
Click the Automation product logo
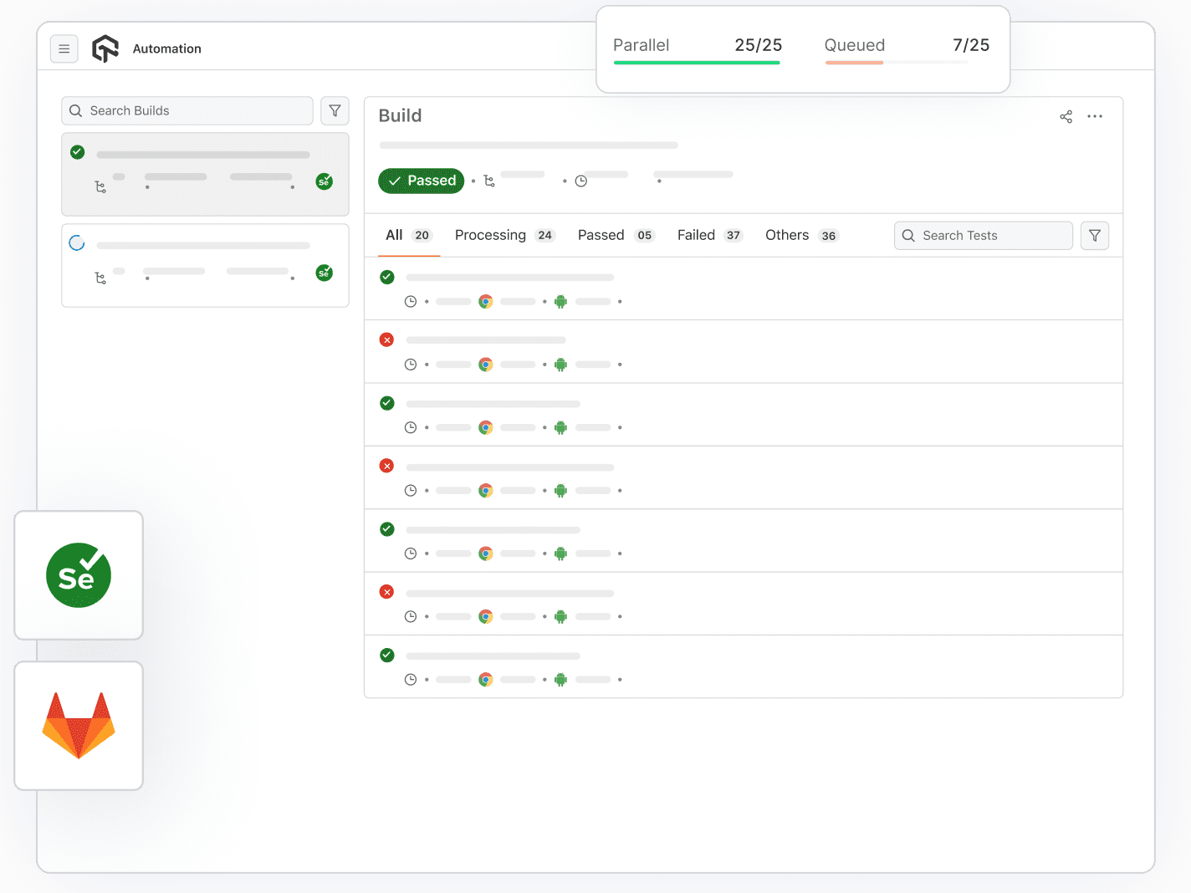[105, 48]
